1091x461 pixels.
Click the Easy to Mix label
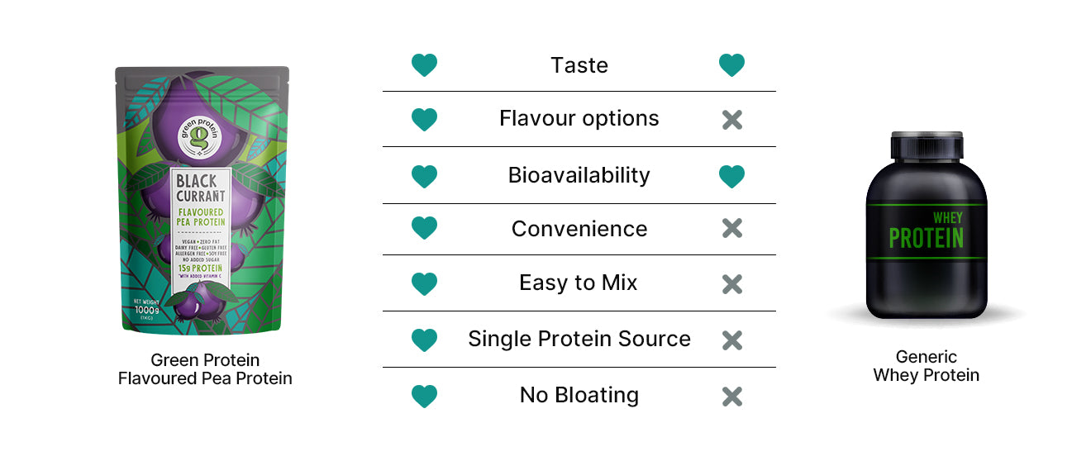coord(579,283)
